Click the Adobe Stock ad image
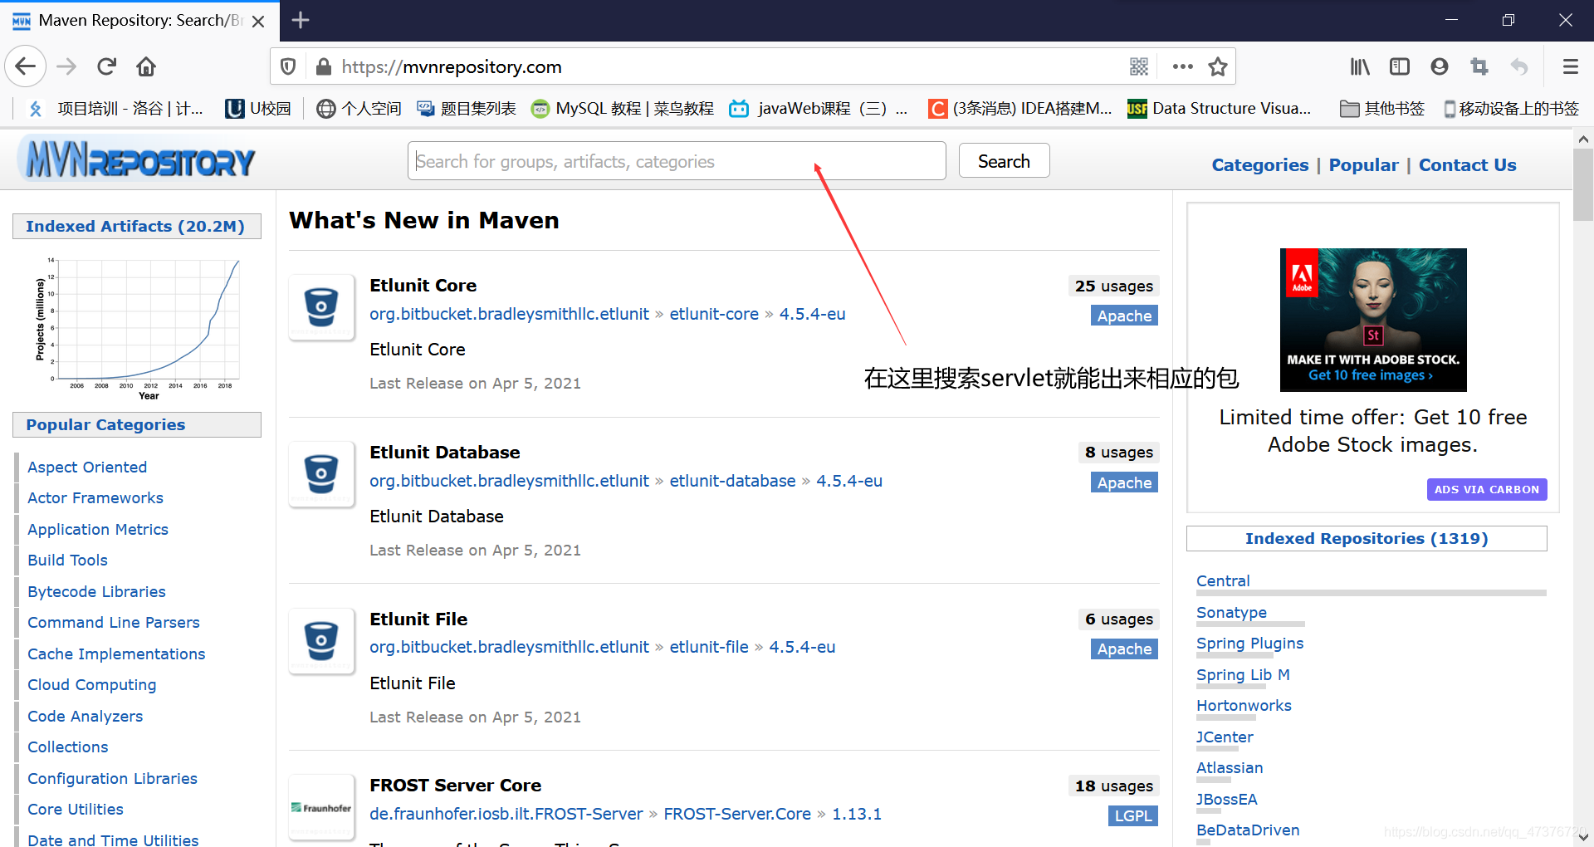Image resolution: width=1594 pixels, height=847 pixels. pos(1373,320)
